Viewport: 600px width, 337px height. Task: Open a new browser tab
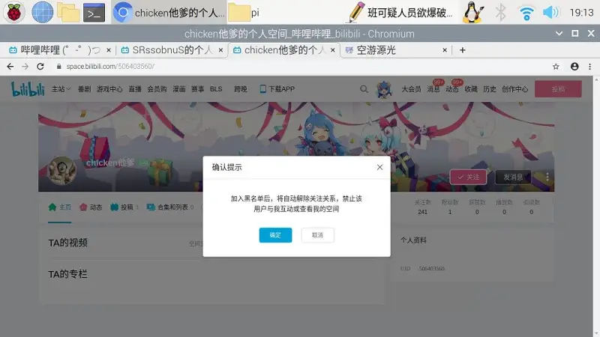pos(463,50)
